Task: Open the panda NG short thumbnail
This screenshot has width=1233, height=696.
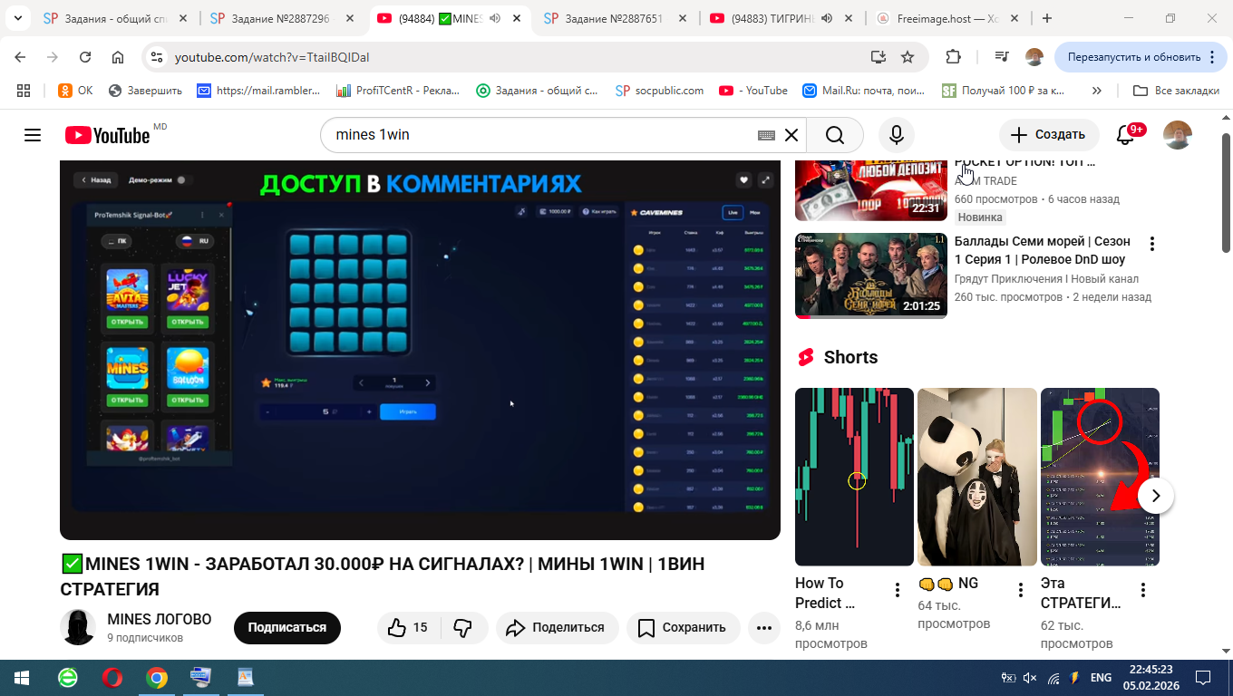Action: [977, 477]
